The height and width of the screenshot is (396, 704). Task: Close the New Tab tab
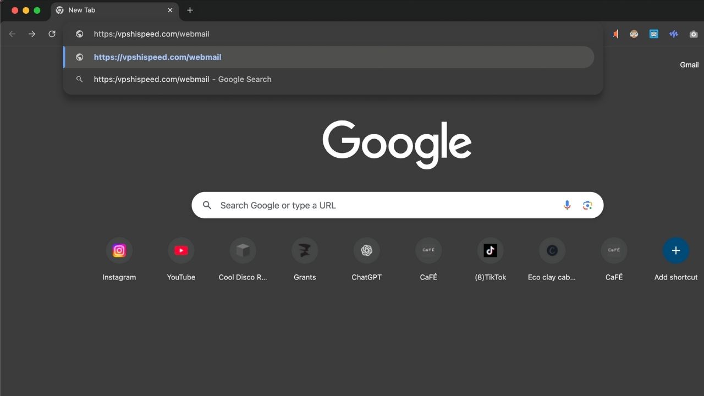pos(170,10)
